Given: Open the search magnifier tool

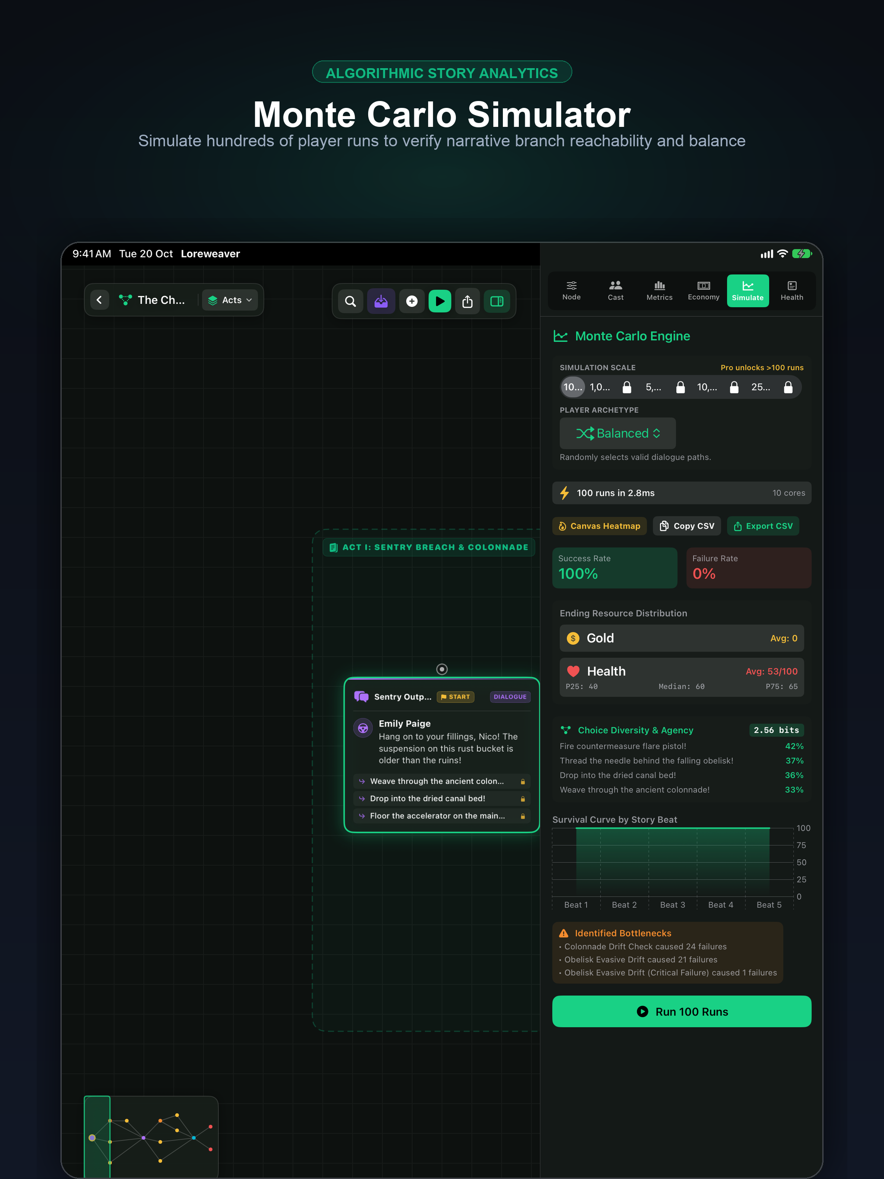Looking at the screenshot, I should [x=350, y=301].
